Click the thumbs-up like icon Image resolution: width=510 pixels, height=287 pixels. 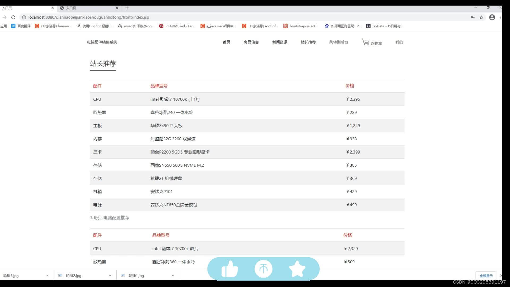229,269
